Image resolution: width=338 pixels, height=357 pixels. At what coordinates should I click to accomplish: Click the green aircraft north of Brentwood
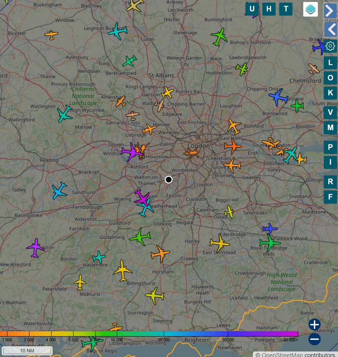click(297, 106)
